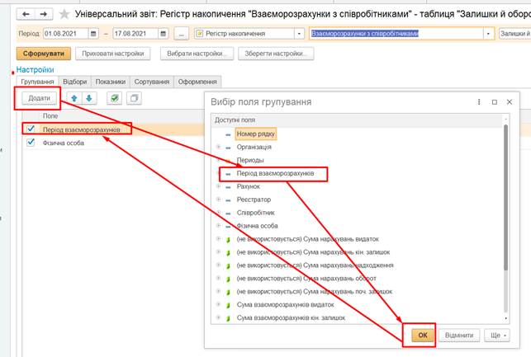This screenshot has height=357, width=531.
Task: Open the Регістр накопичення dropdown
Action: point(298,34)
